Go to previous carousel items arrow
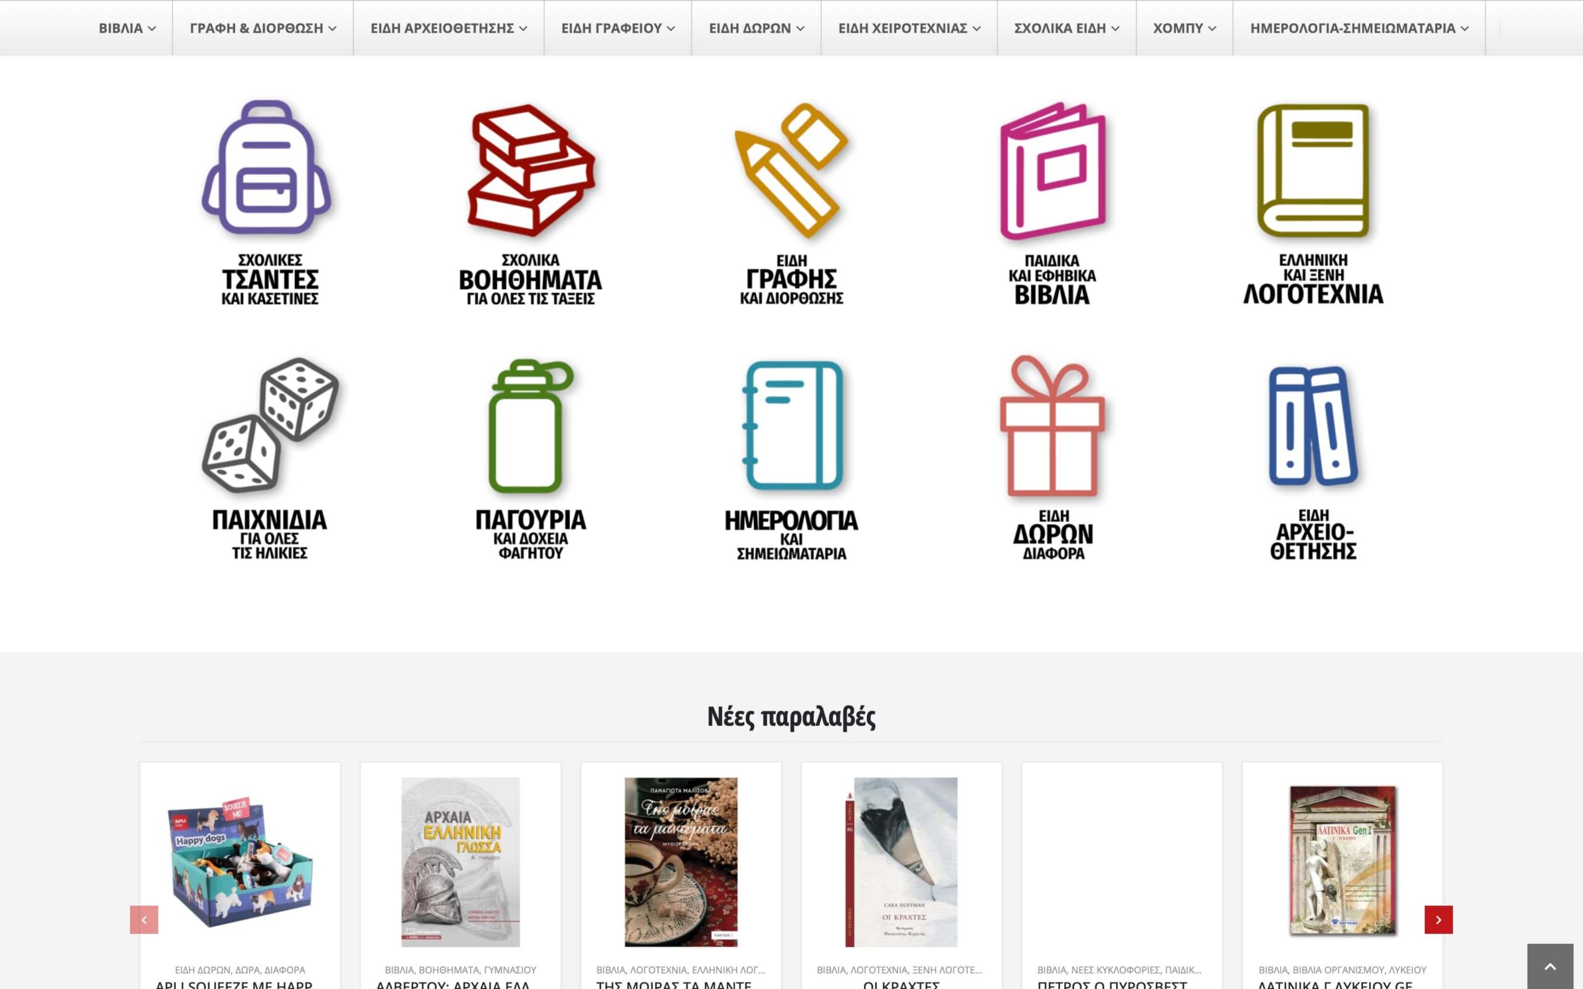The height and width of the screenshot is (989, 1583). (144, 920)
